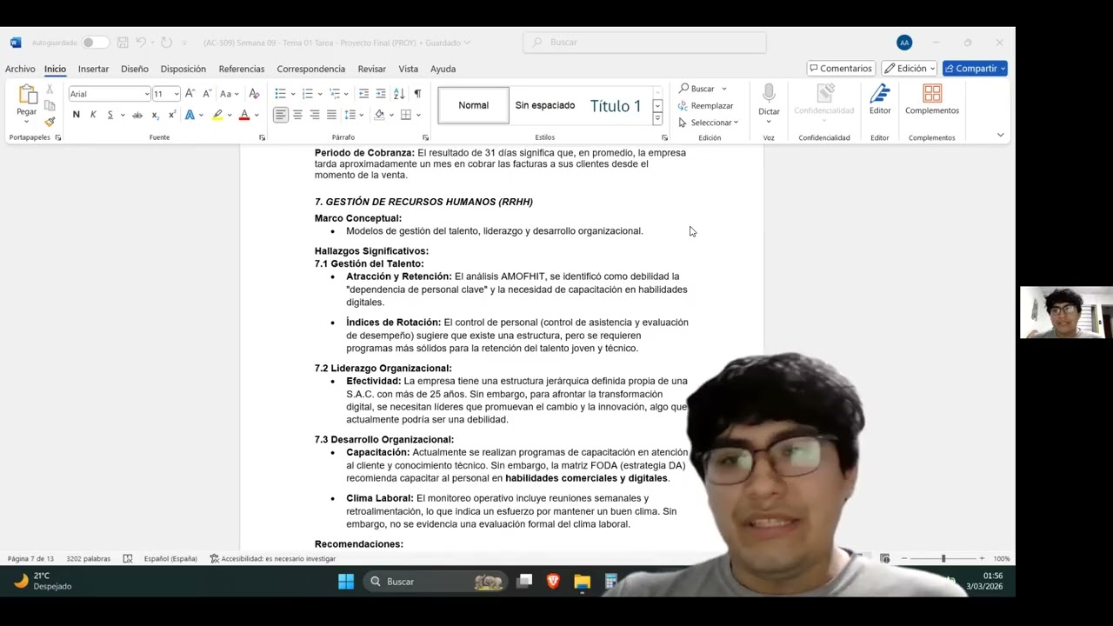
Task: Clear all formatting with the eraser A icon
Action: 254,94
